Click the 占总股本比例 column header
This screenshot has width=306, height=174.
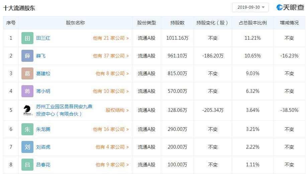pos(252,23)
